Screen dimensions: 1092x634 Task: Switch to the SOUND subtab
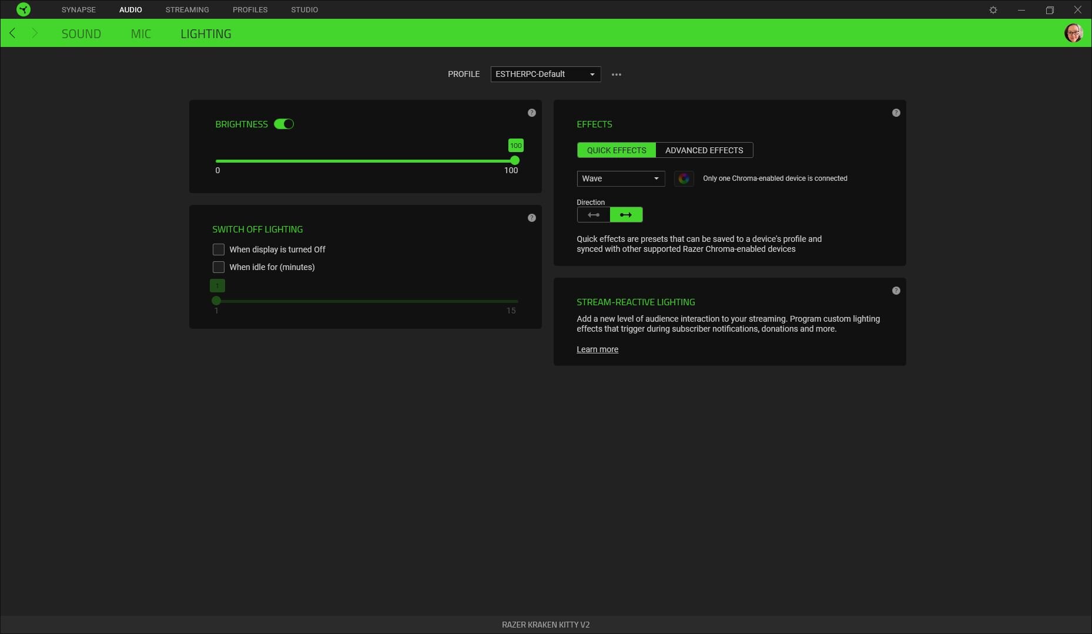(x=81, y=34)
